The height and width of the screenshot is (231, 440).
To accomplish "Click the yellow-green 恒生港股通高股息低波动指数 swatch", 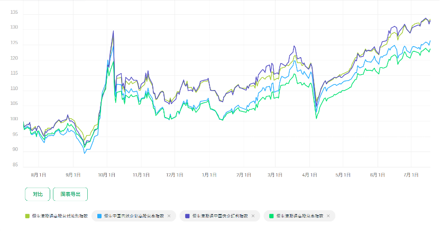I will (27, 216).
